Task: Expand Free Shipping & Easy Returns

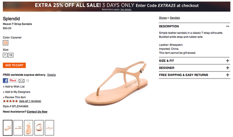Action: 228,75
